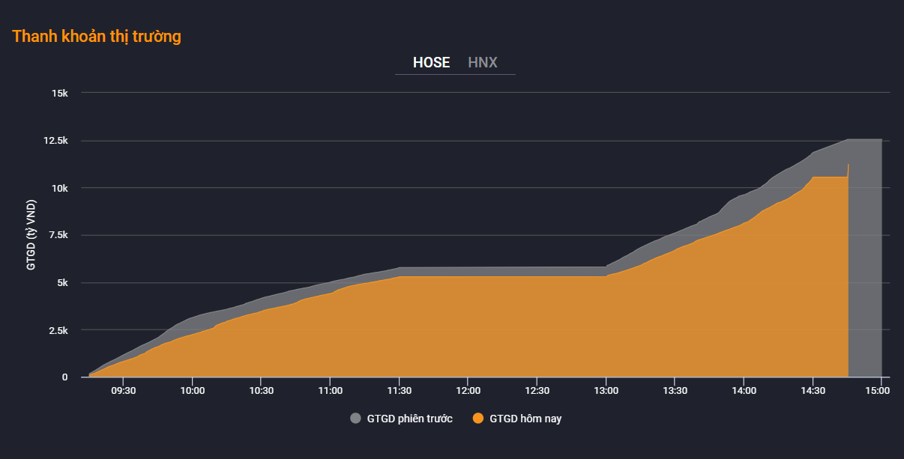Click the 09:30 time axis label
The width and height of the screenshot is (904, 459).
(124, 391)
